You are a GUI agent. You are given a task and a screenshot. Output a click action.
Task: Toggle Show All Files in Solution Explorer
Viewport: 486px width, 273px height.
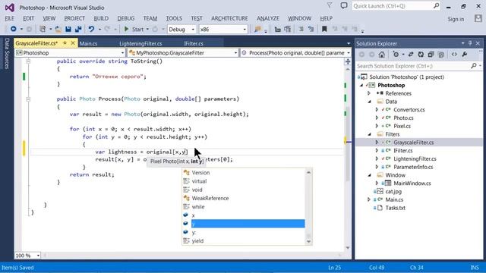point(441,55)
